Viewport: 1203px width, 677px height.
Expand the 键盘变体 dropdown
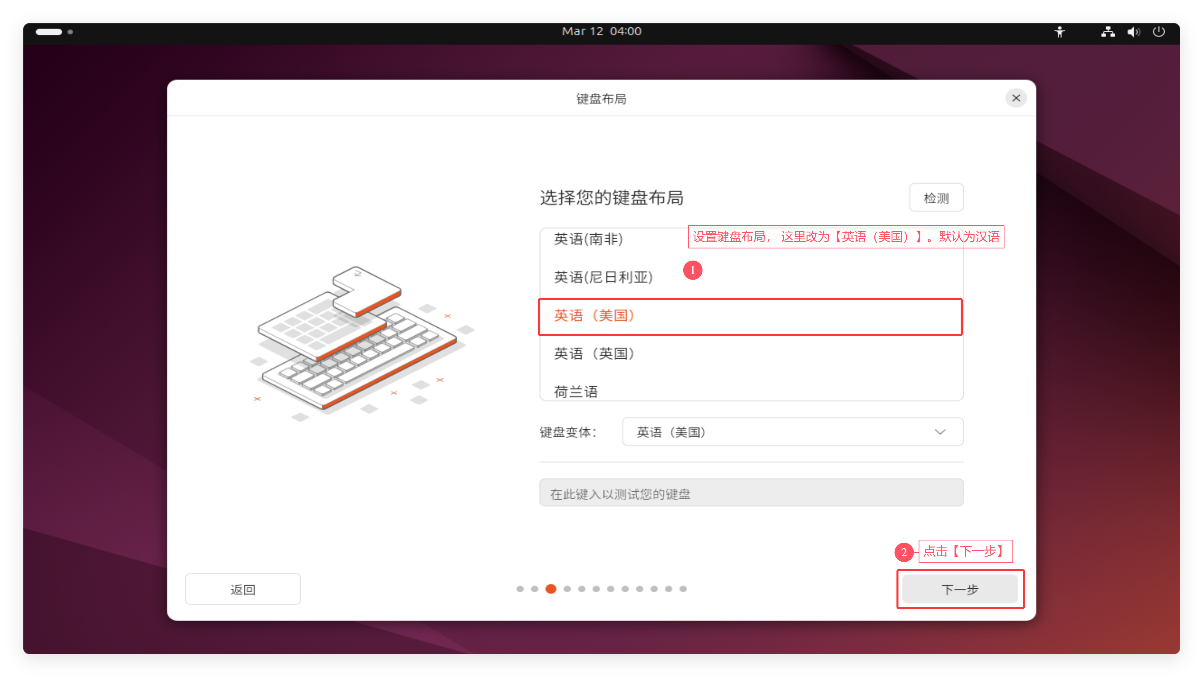click(792, 432)
